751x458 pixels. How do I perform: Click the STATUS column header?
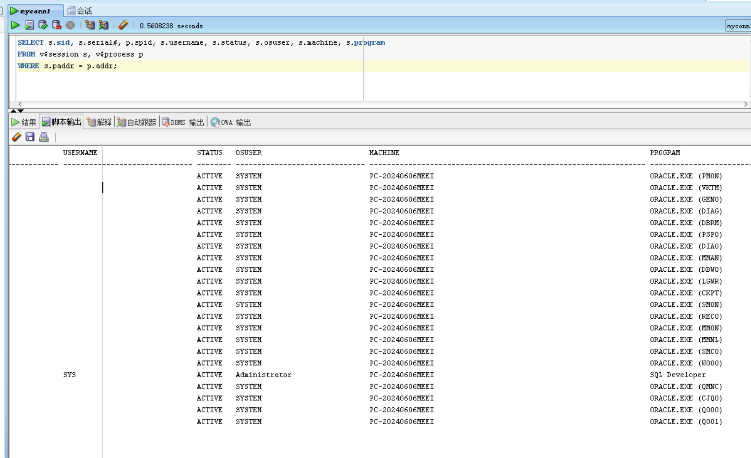[210, 153]
